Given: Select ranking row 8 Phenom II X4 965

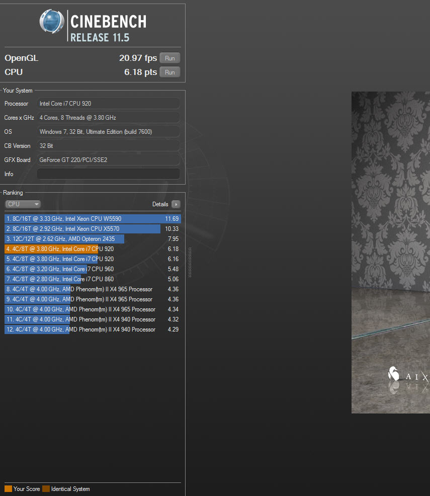Looking at the screenshot, I should pyautogui.click(x=93, y=289).
